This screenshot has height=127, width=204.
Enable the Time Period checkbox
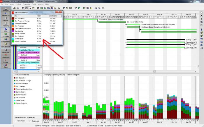16,121
